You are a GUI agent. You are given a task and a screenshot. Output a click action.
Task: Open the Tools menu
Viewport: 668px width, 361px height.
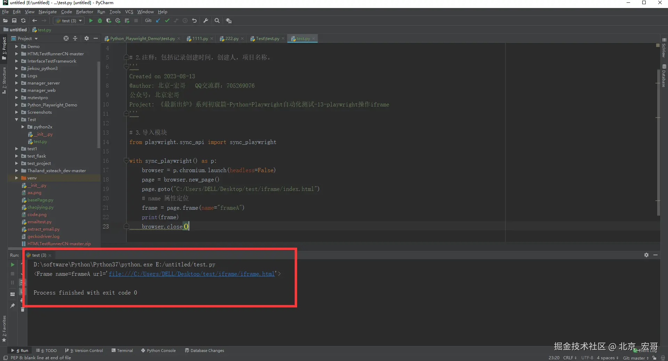coord(115,12)
